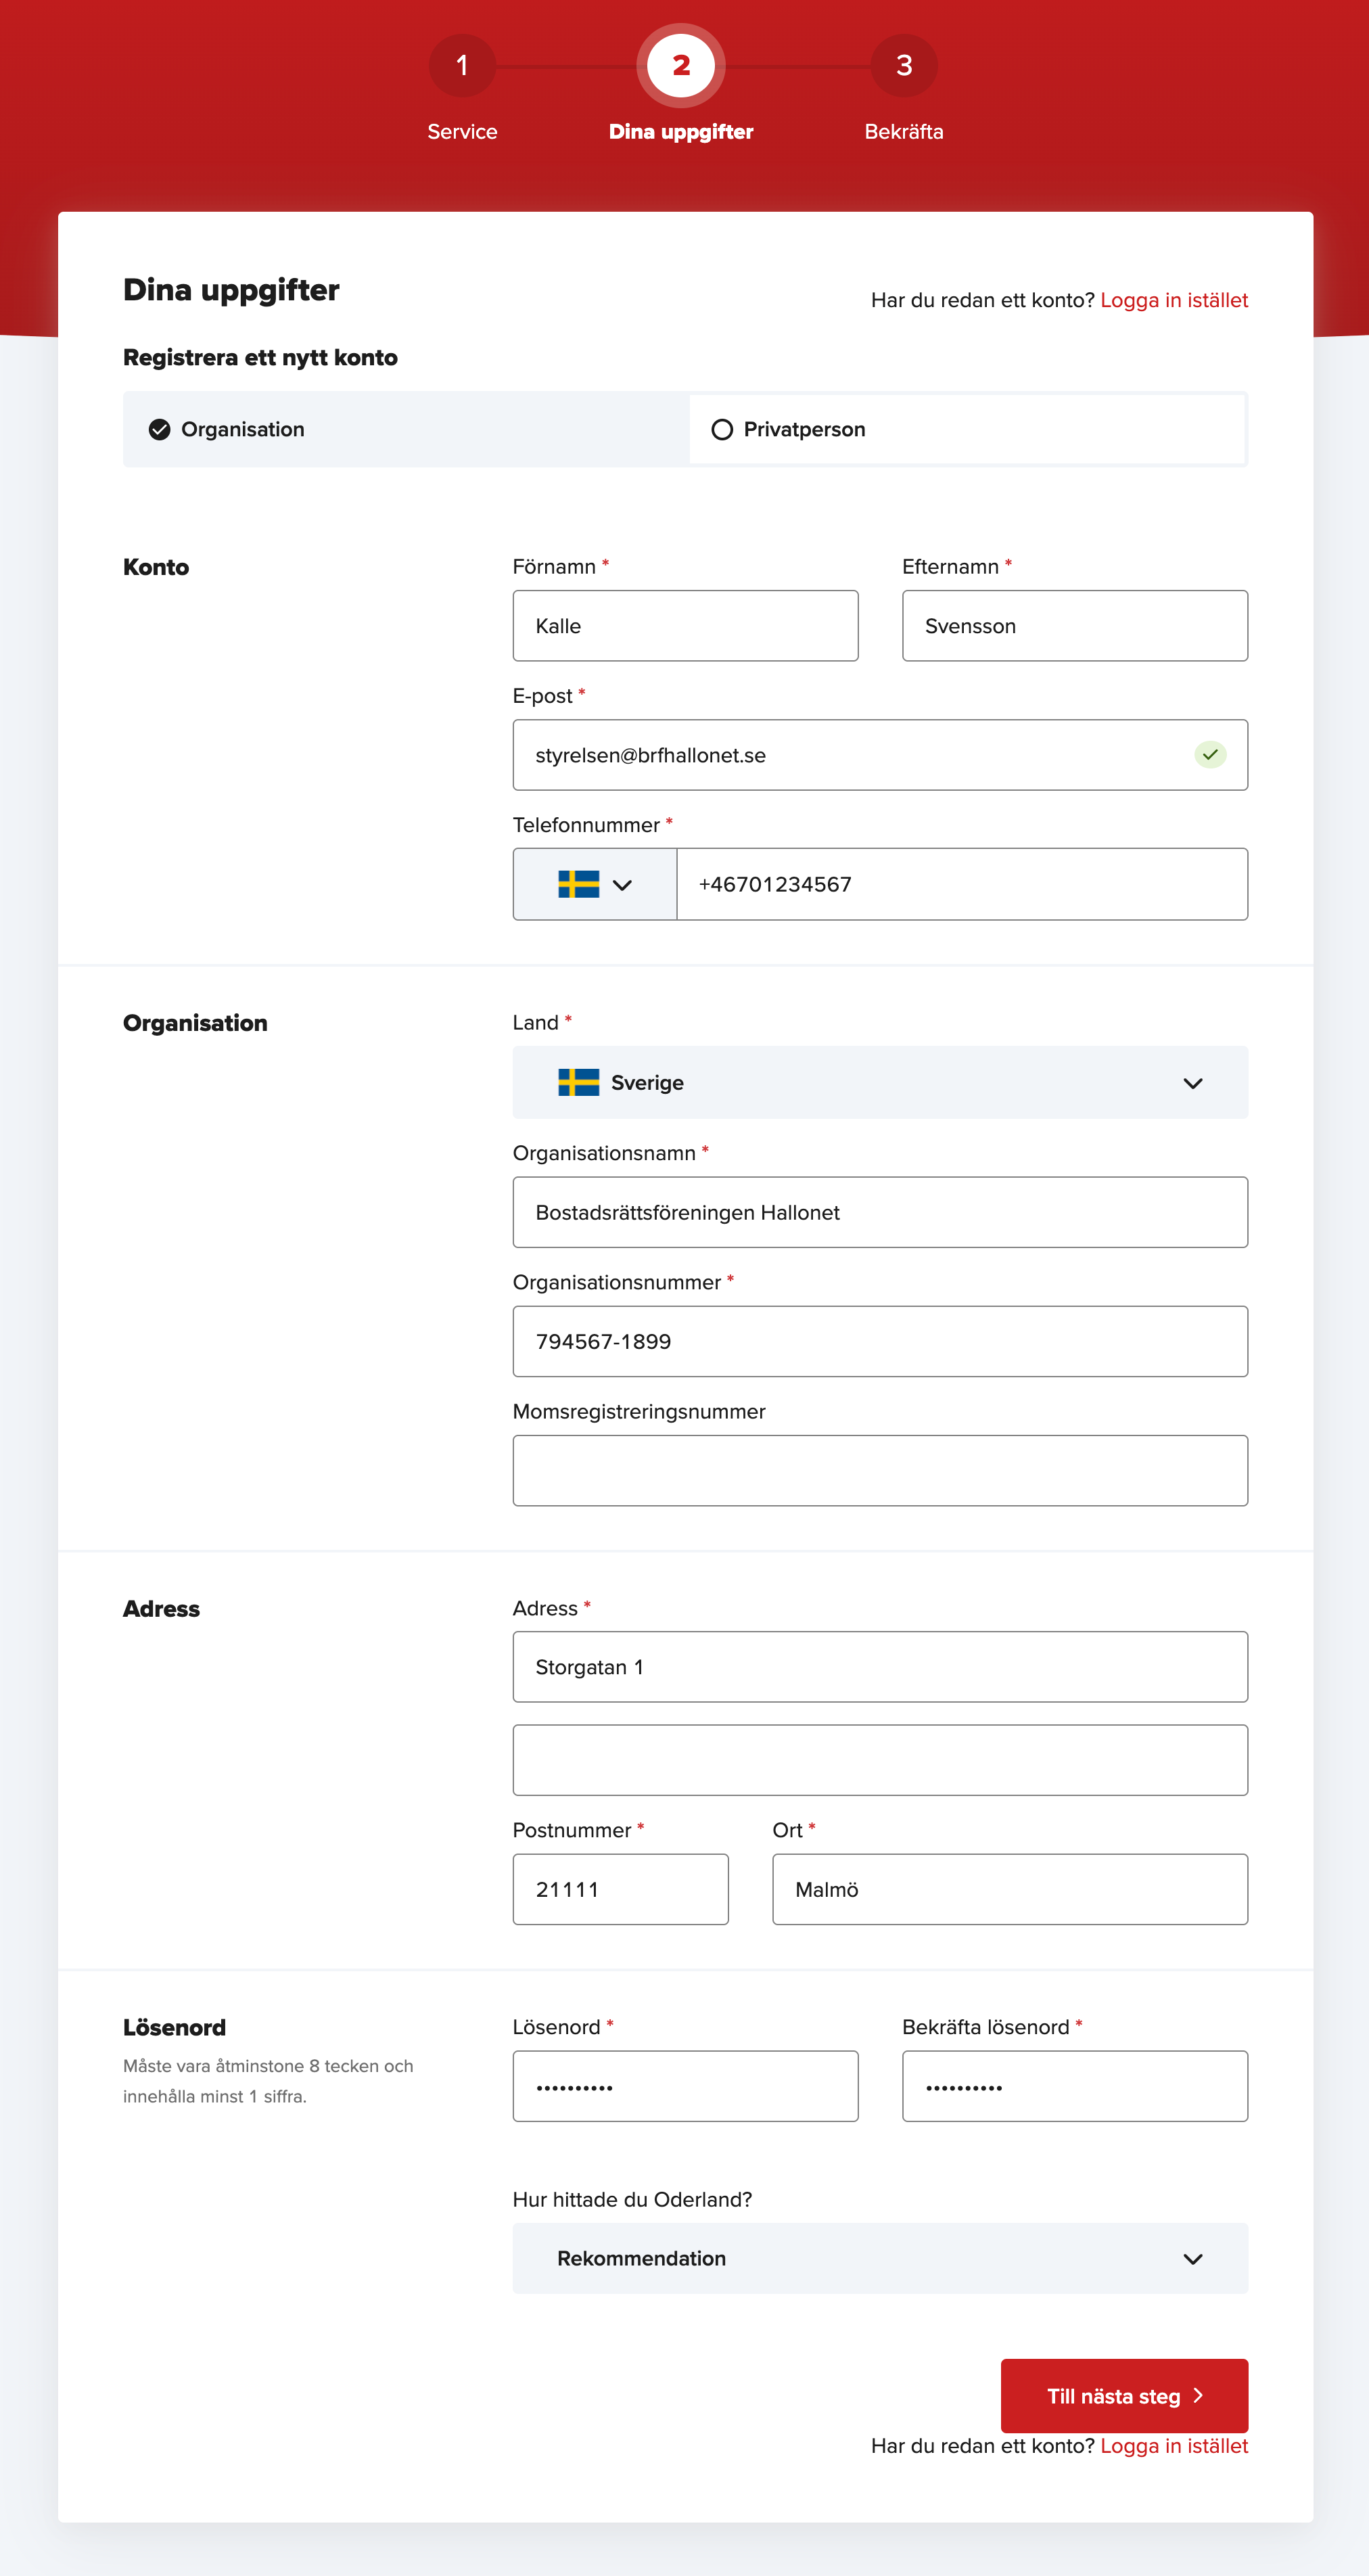This screenshot has height=2576, width=1369.
Task: Select the Privatperson radio option
Action: pos(722,430)
